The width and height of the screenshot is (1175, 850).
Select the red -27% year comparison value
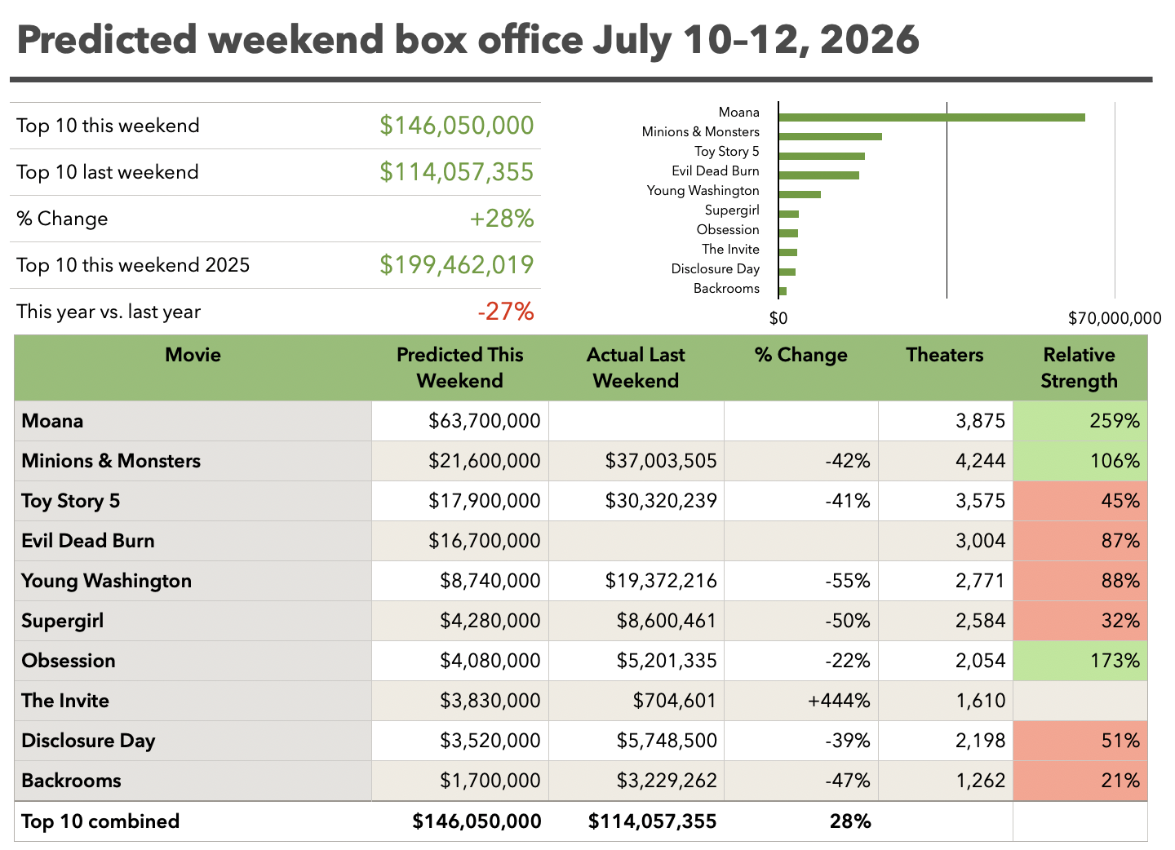coord(506,312)
